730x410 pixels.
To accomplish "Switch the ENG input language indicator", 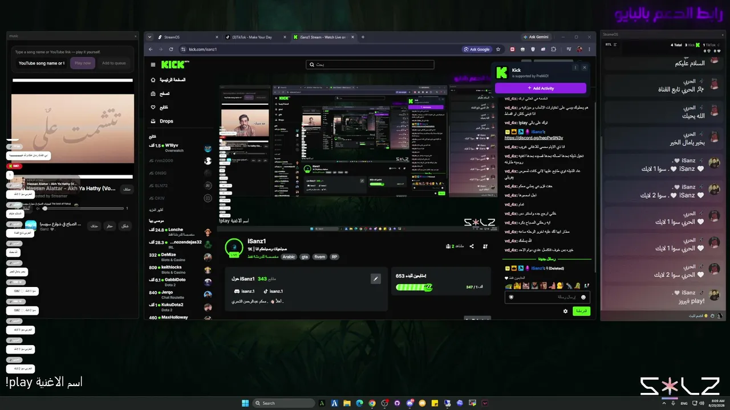I will 684,403.
